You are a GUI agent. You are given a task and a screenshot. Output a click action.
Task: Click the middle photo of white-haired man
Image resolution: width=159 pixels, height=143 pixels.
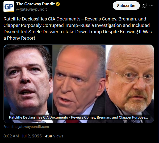(79, 84)
